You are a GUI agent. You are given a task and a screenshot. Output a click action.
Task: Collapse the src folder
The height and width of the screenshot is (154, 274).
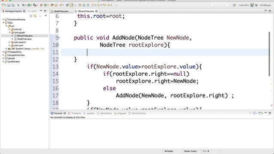click(x=6, y=26)
